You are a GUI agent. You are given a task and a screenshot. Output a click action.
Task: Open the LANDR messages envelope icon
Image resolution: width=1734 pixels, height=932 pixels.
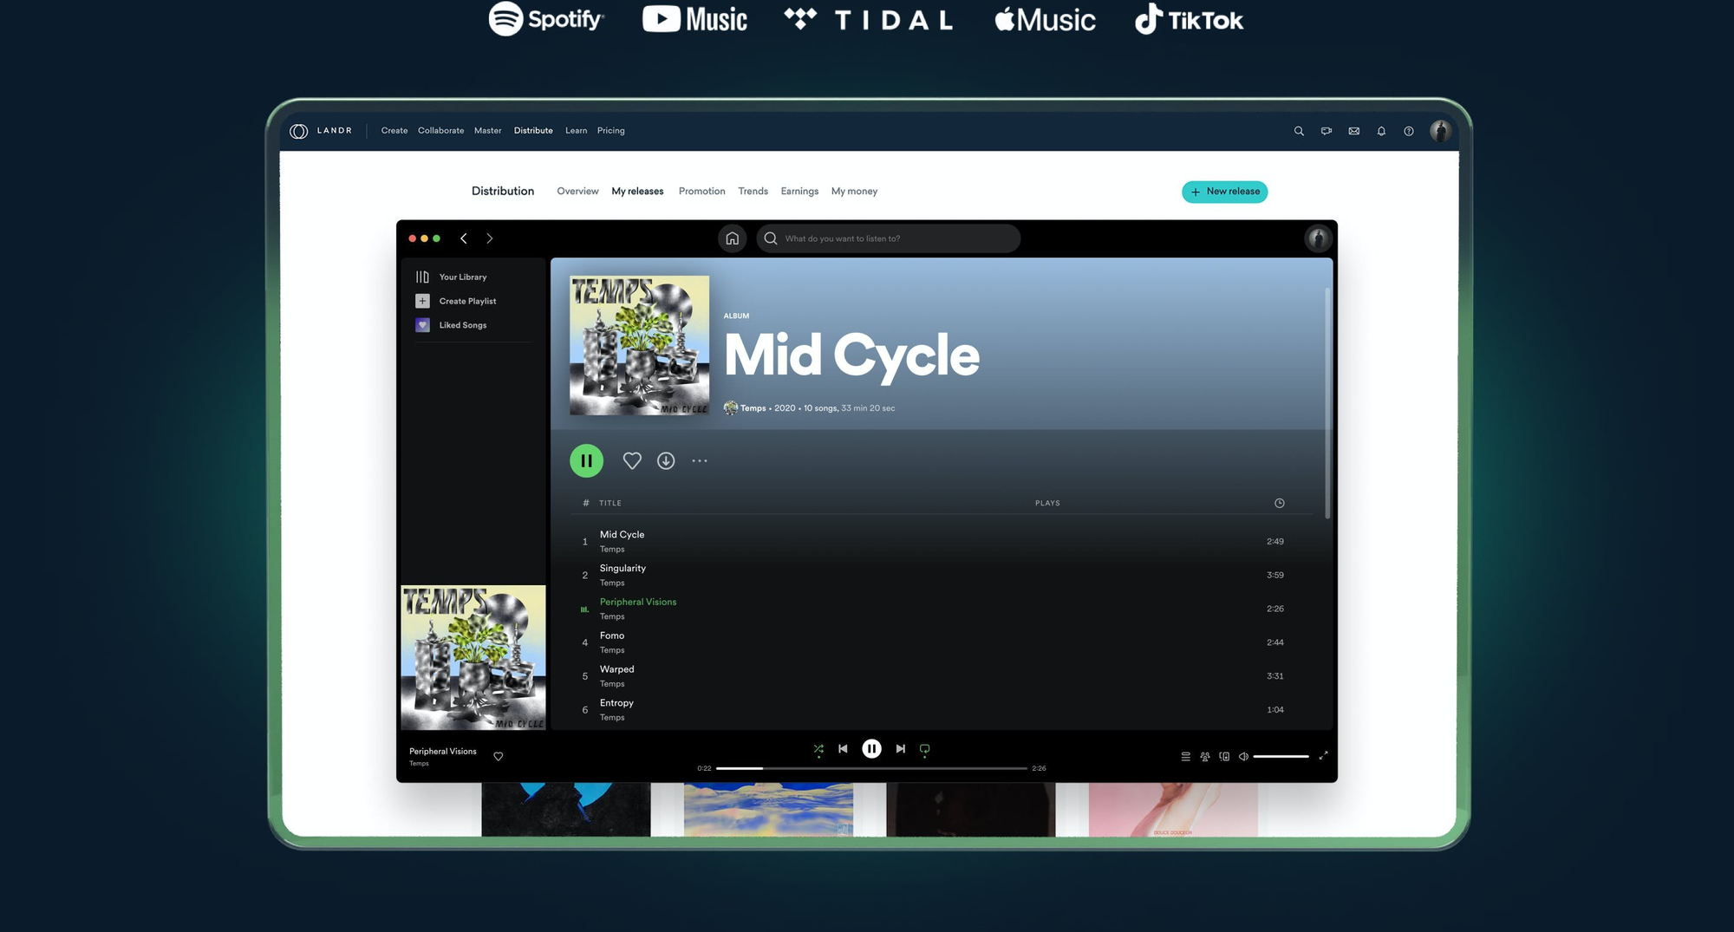(1354, 131)
